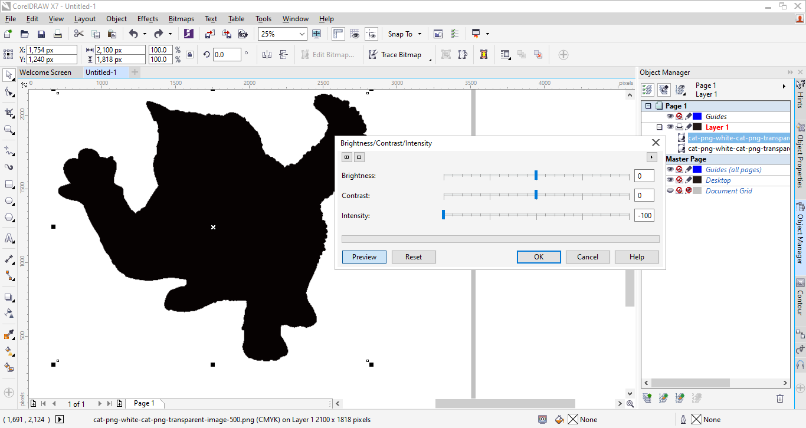
Task: Open the Effects menu
Action: click(148, 19)
